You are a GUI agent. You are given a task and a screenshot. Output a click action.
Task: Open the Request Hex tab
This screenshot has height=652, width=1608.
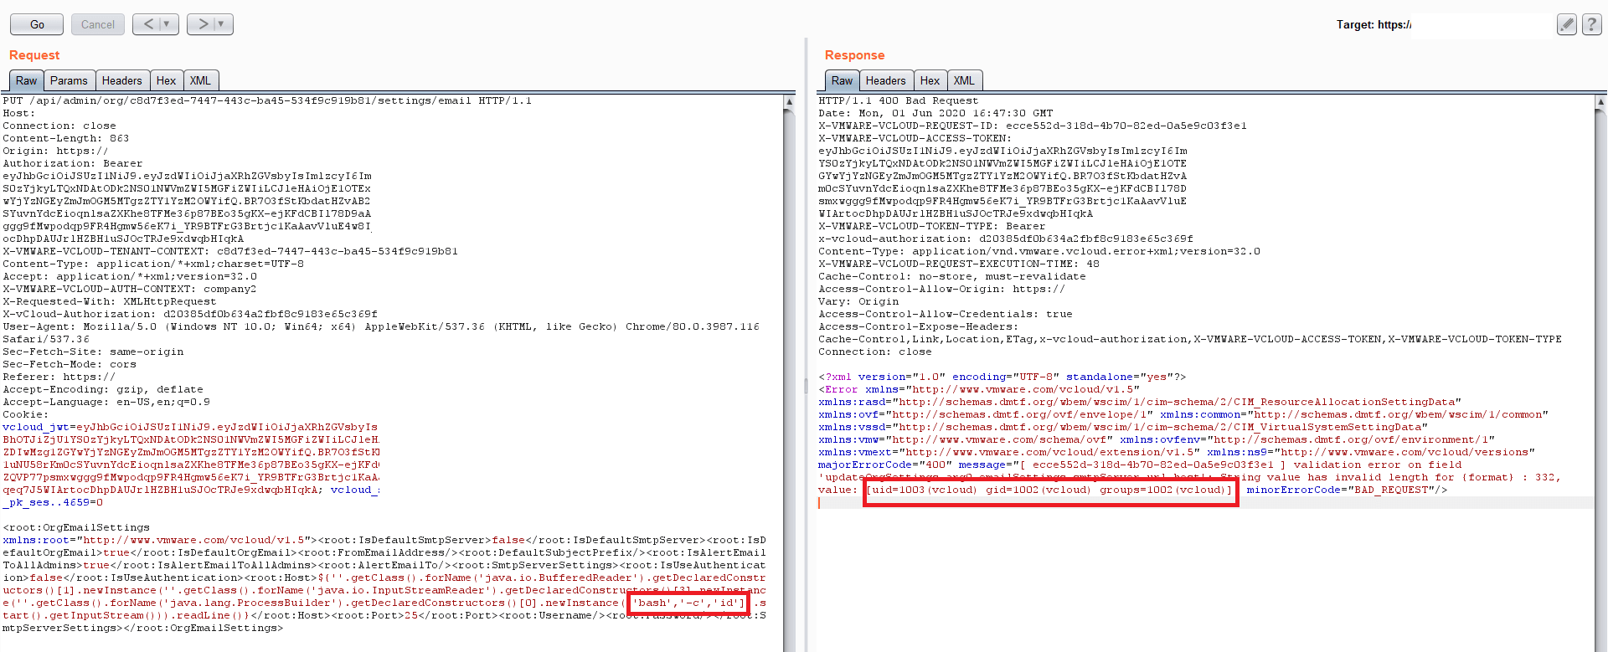click(166, 80)
